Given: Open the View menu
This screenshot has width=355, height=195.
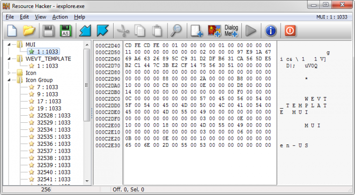Looking at the screenshot, I should click(x=41, y=17).
